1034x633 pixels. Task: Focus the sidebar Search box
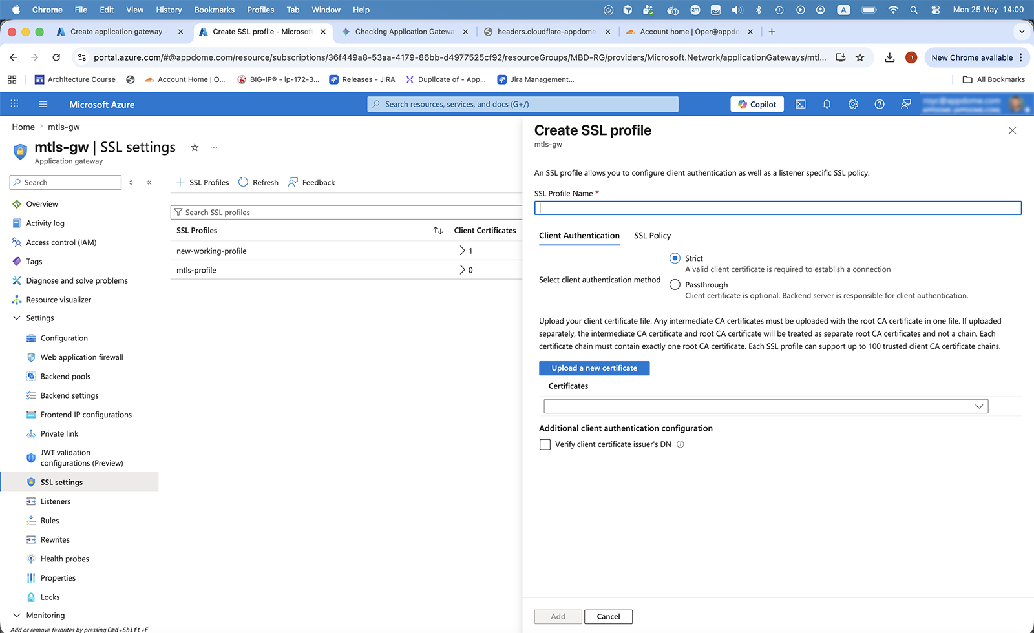(x=65, y=183)
